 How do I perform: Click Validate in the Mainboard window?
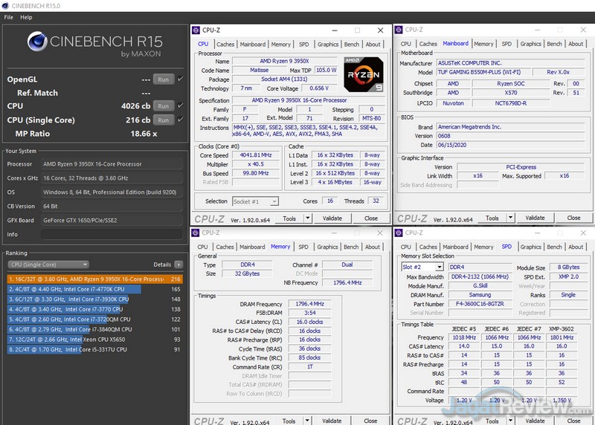click(x=535, y=218)
